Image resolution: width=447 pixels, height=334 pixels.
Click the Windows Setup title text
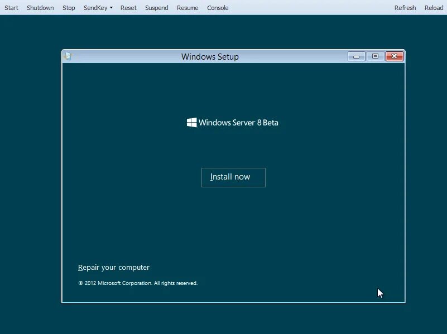(x=210, y=57)
